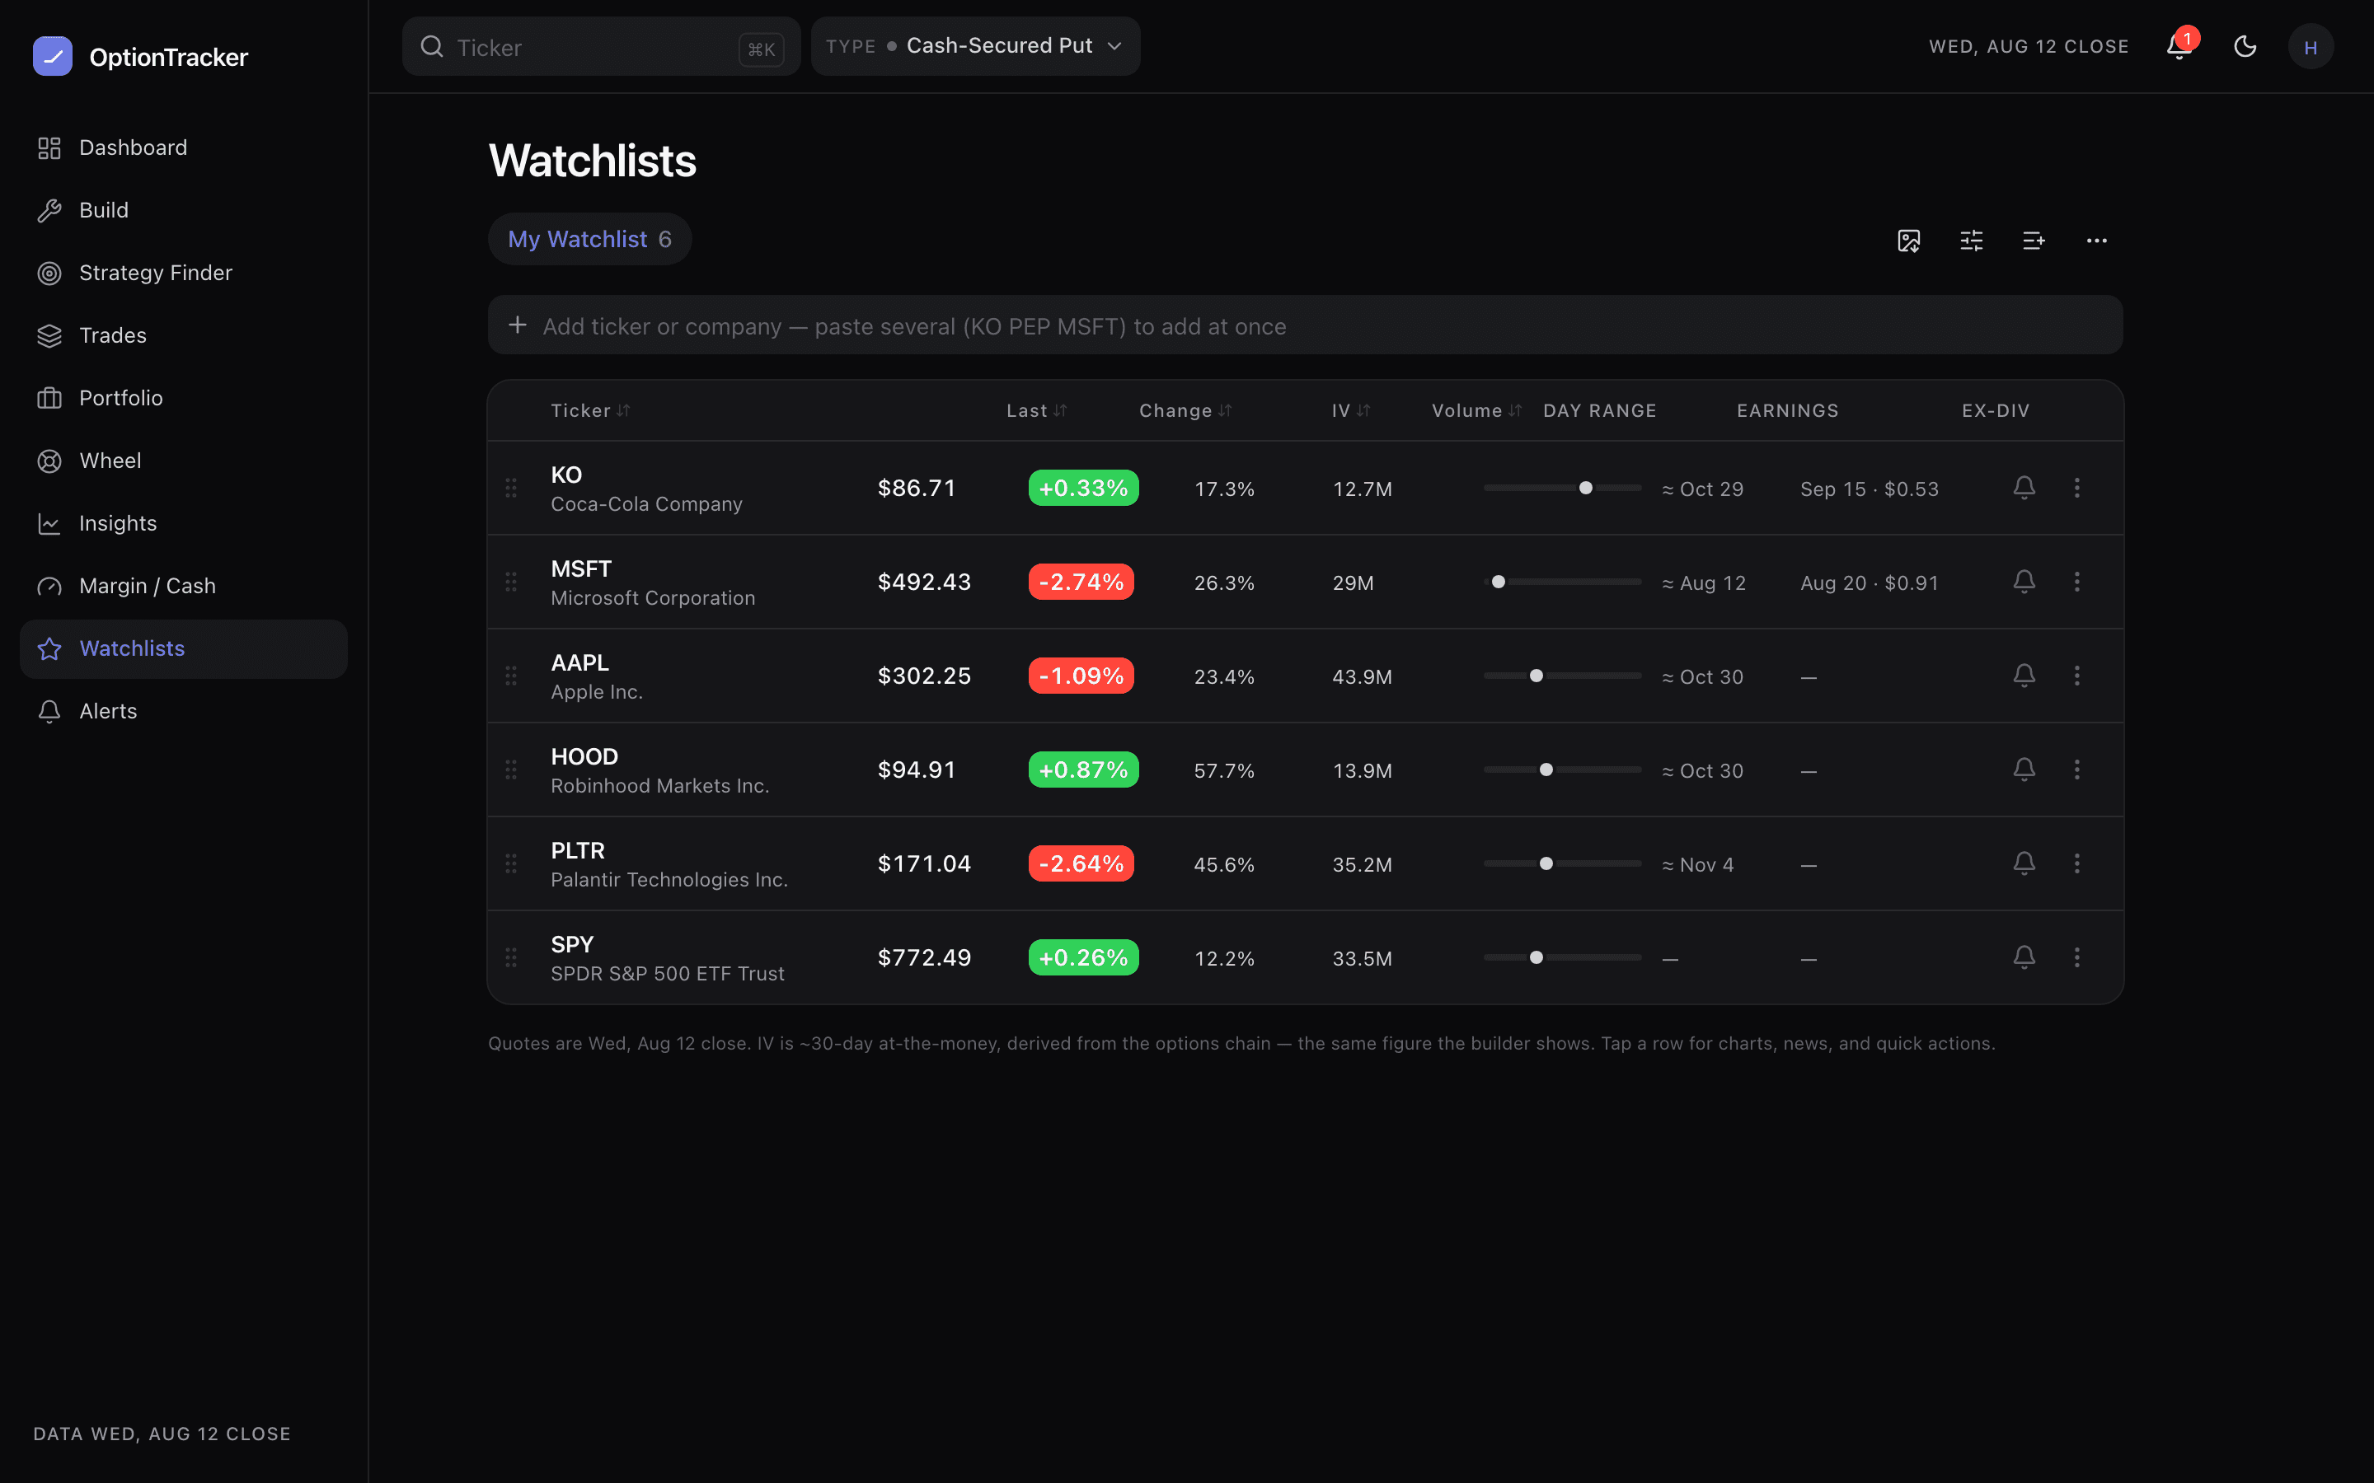2374x1483 pixels.
Task: Click AAPL earnings ≈ Oct 30
Action: coord(1702,676)
